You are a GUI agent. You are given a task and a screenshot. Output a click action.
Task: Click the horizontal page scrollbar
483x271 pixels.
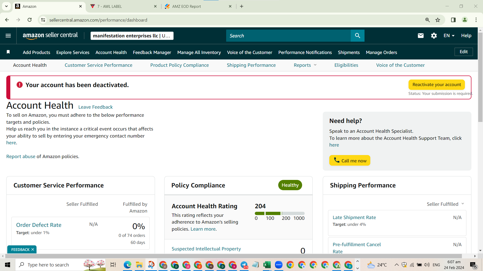coord(233,256)
